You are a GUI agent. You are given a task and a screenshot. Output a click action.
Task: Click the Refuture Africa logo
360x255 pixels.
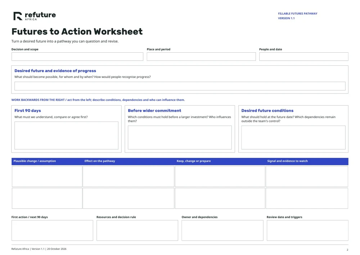point(35,16)
